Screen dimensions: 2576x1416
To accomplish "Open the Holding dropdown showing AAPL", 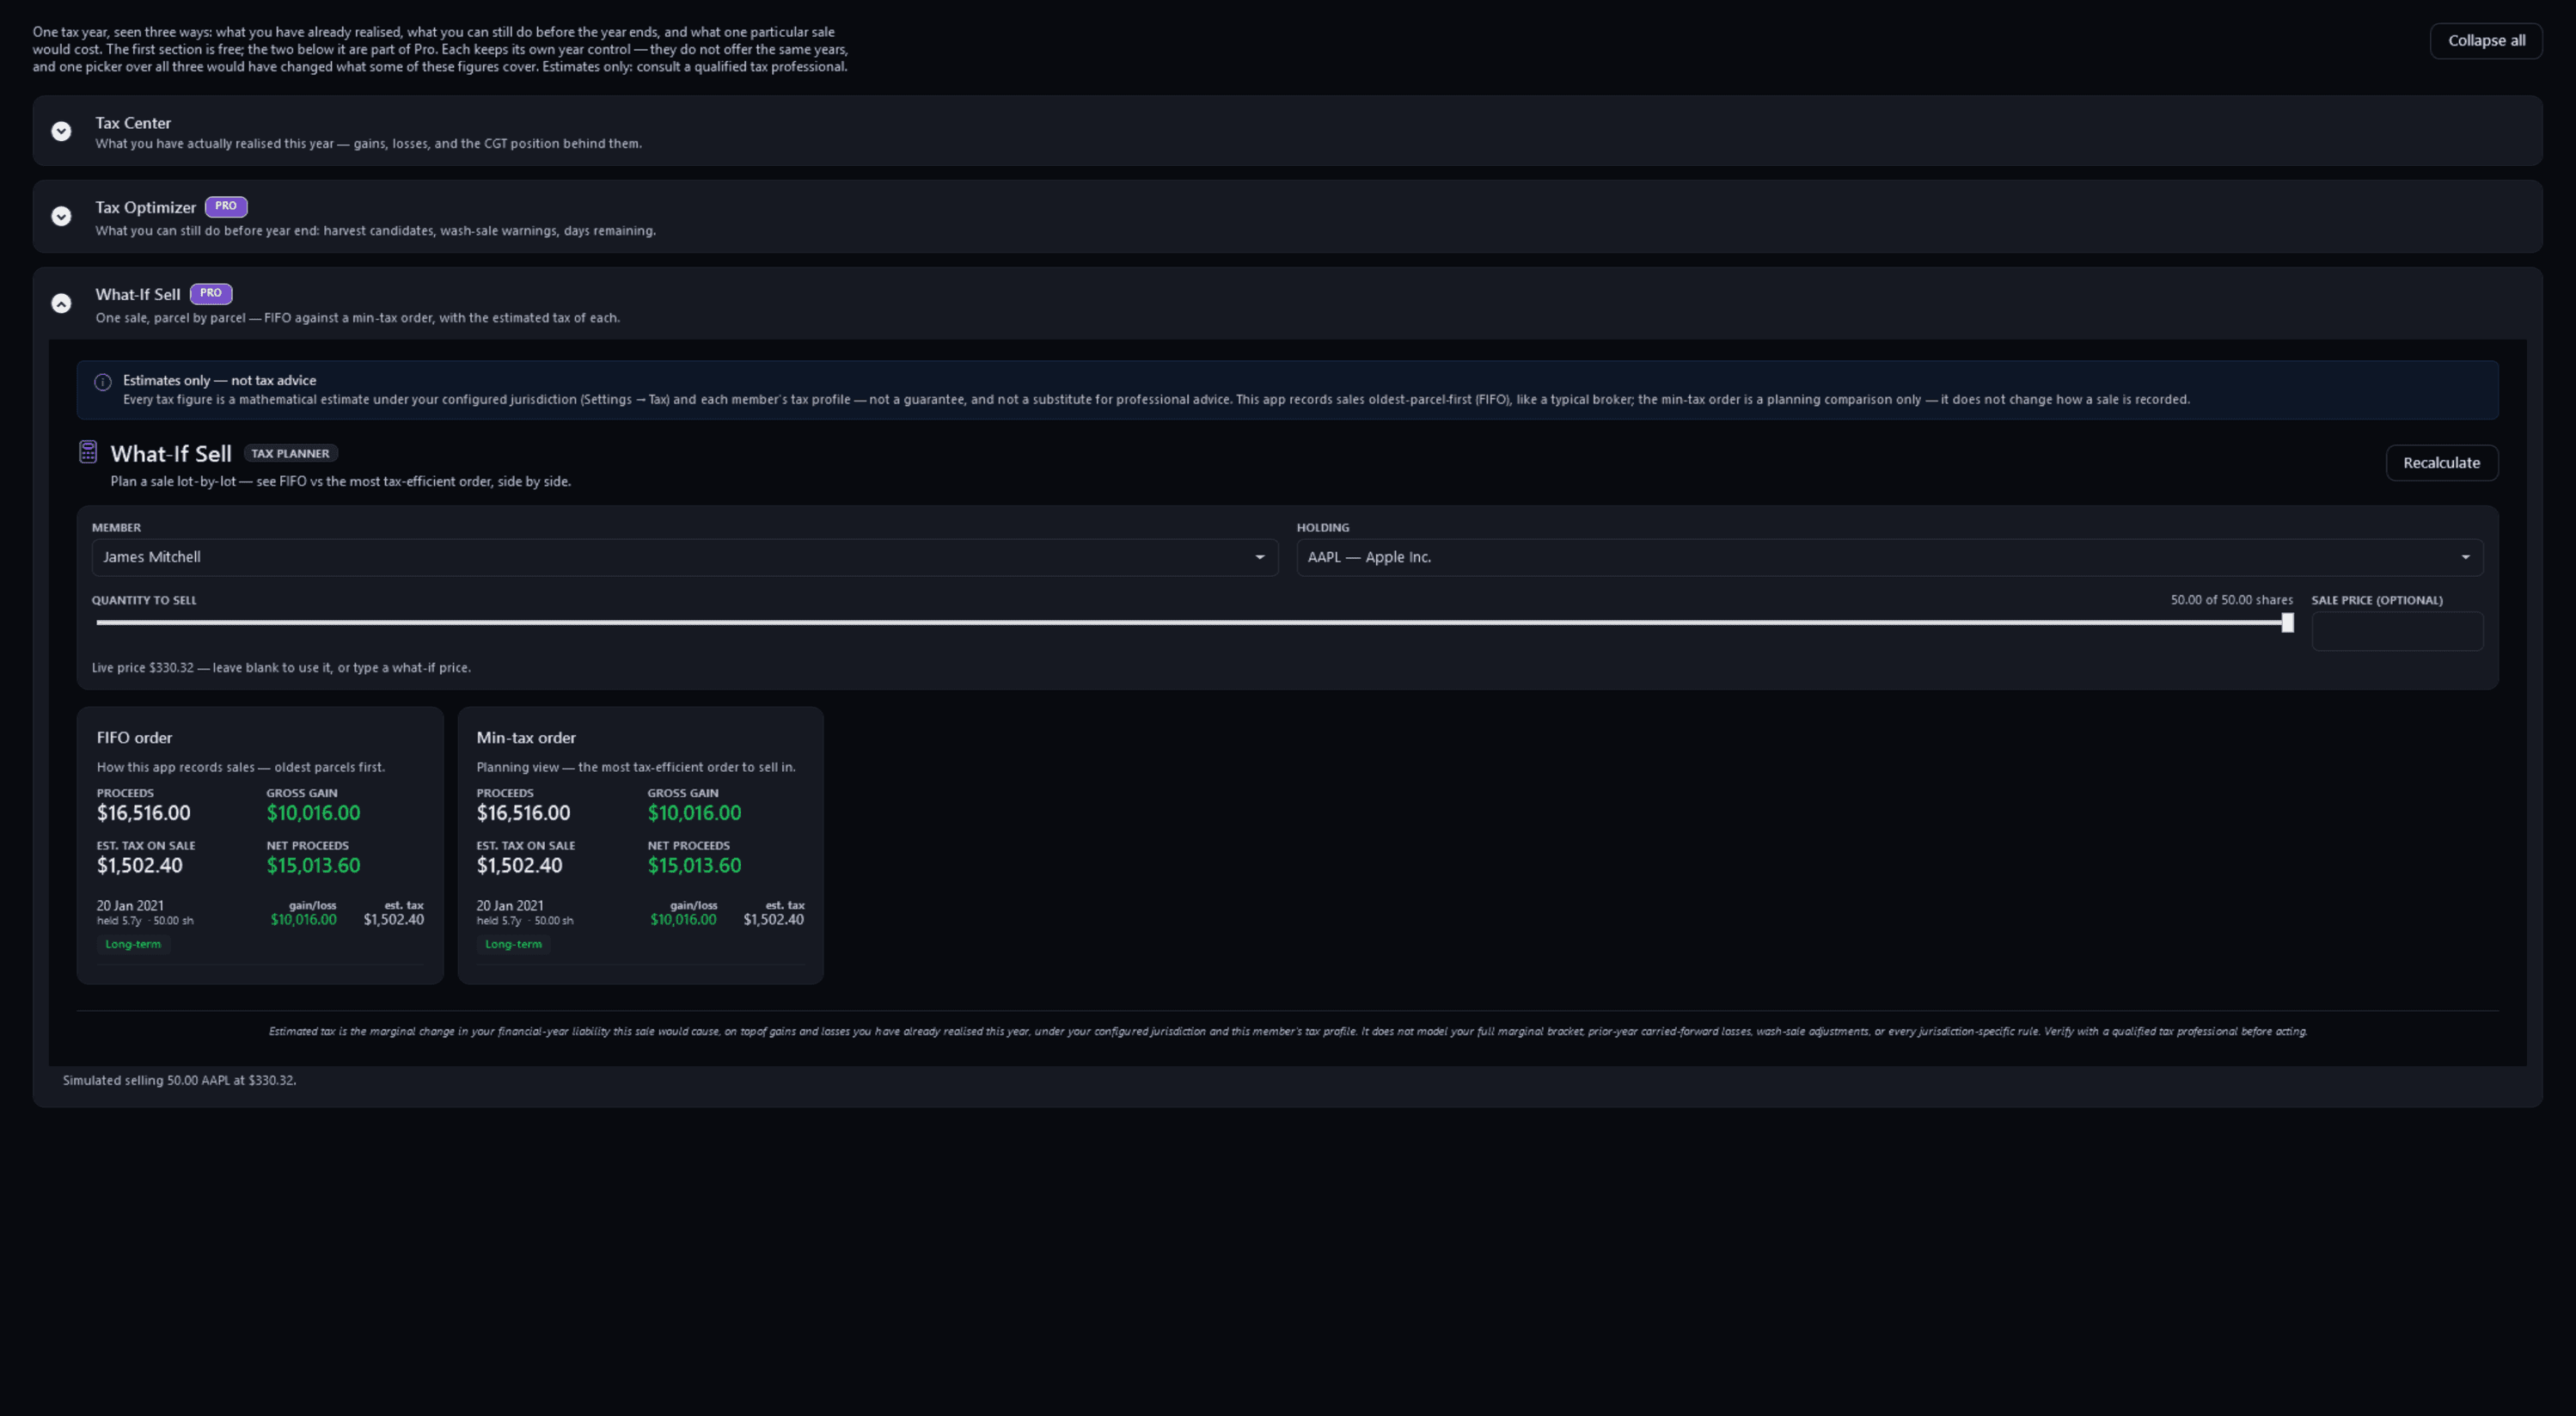I will [x=1889, y=557].
